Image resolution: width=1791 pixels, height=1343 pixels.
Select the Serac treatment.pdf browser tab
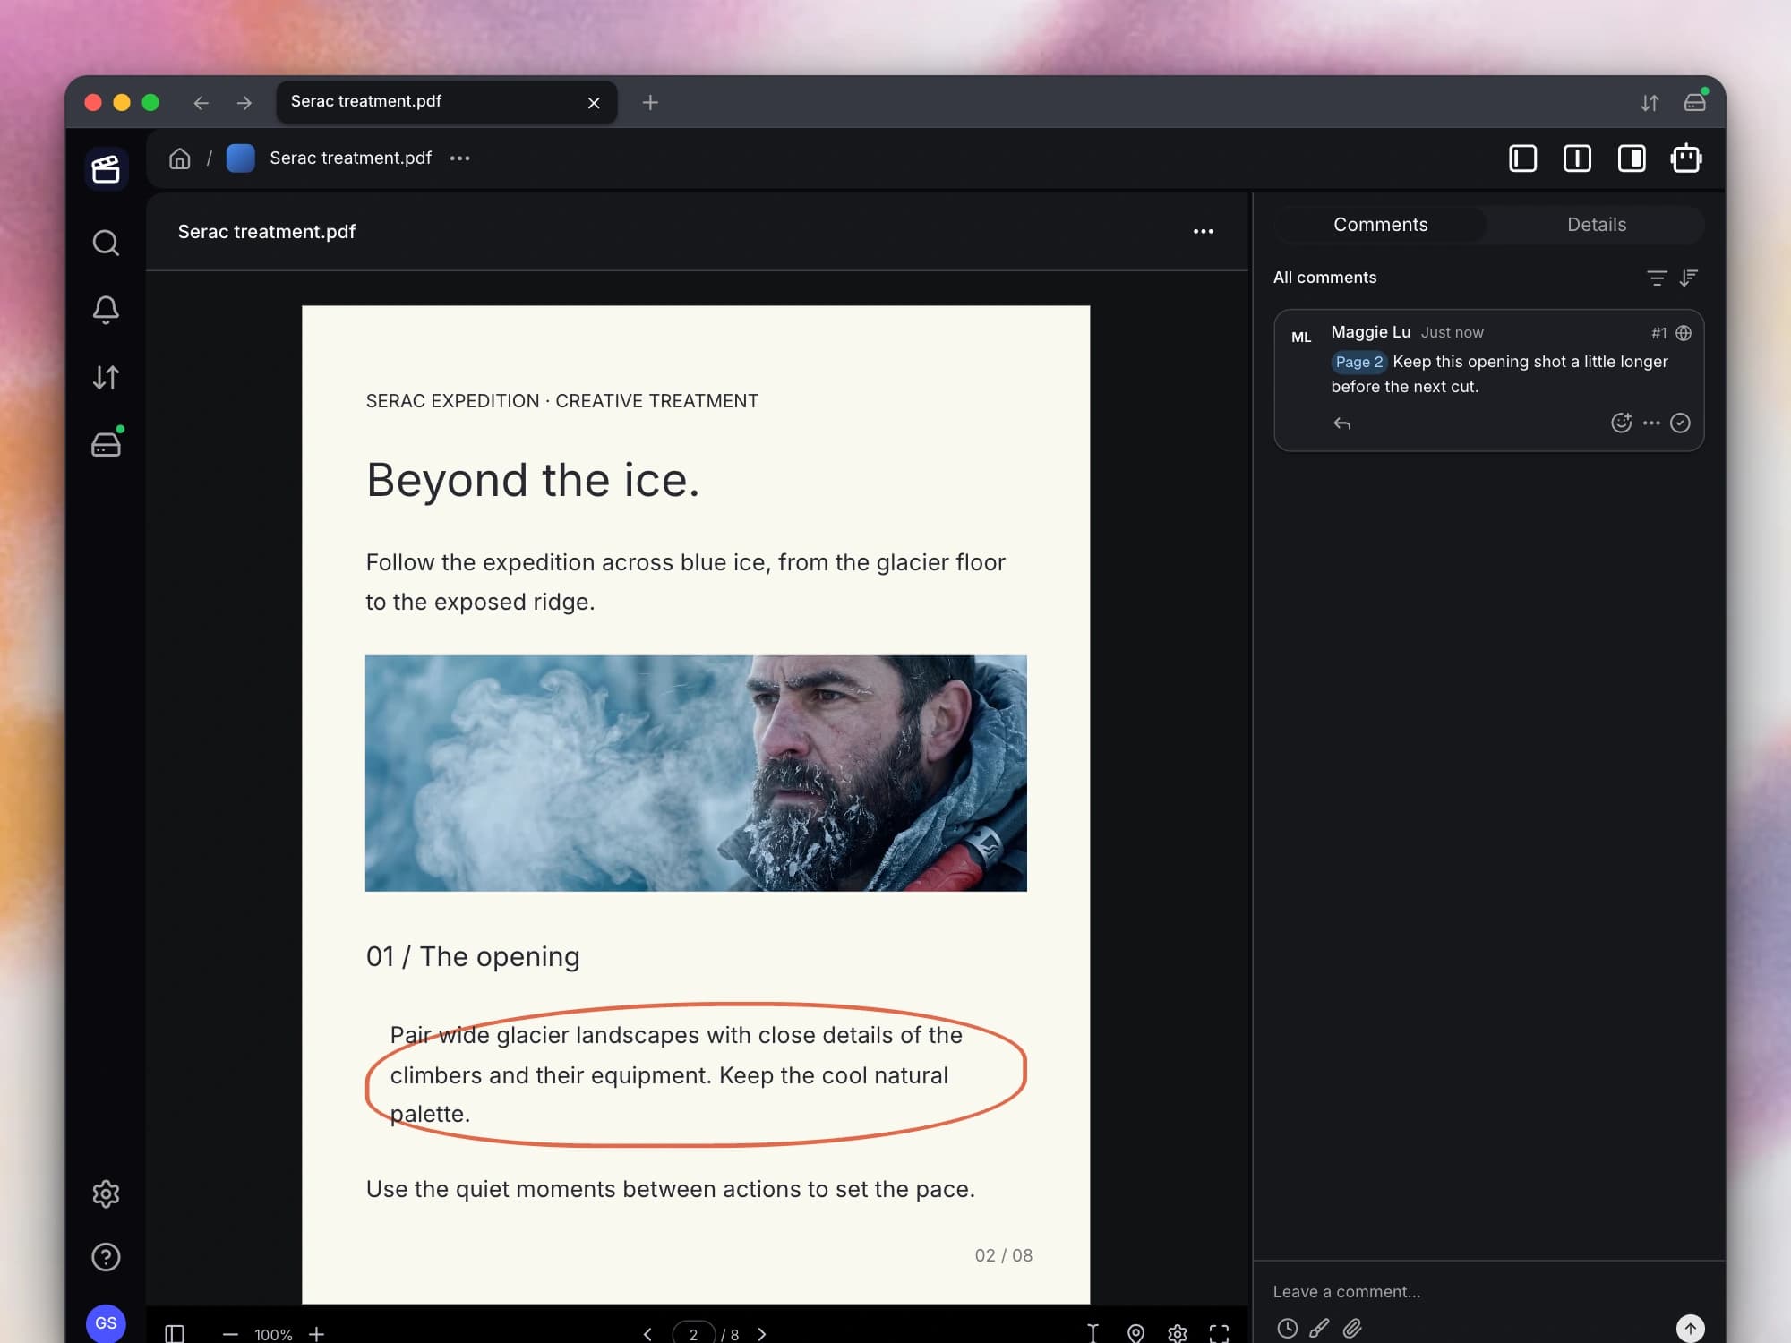pyautogui.click(x=446, y=102)
